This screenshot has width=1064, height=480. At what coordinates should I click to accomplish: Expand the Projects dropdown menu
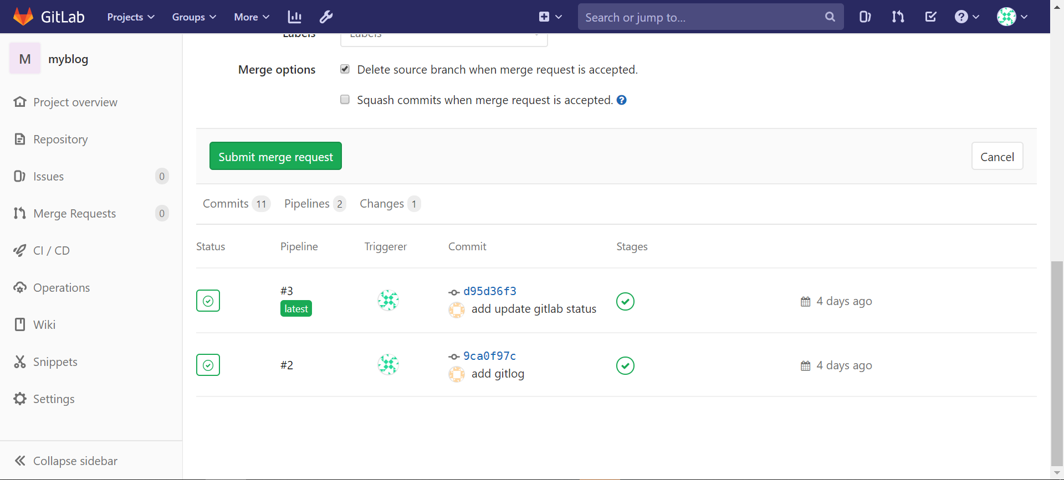[131, 17]
